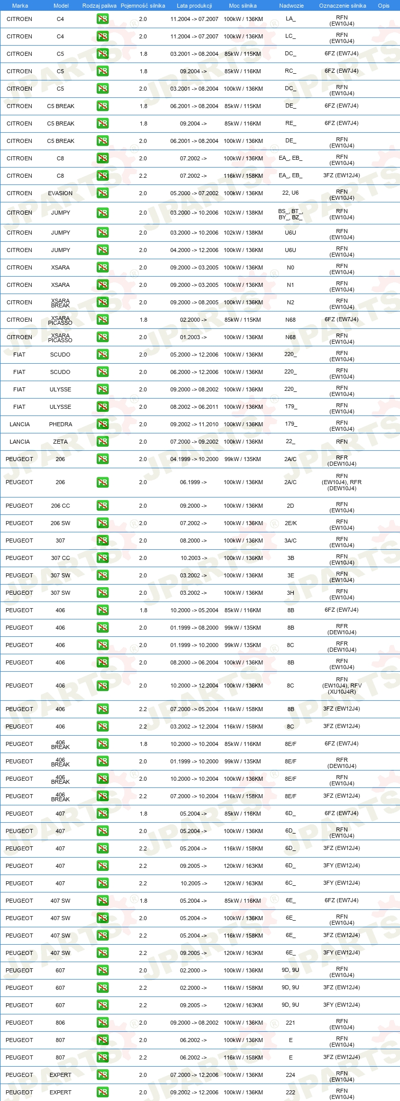Click the fuel icon for Peugeot 307 SW 3E
Screen dimensions: 400x1101
(102, 575)
